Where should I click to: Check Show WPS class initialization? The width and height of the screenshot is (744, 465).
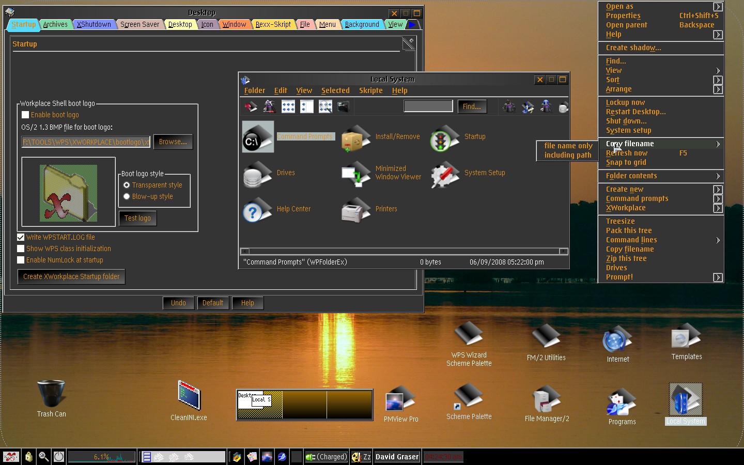(21, 249)
